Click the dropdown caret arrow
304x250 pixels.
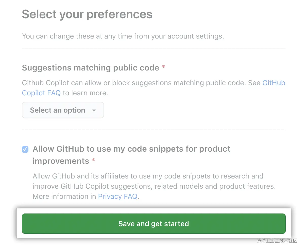click(94, 111)
